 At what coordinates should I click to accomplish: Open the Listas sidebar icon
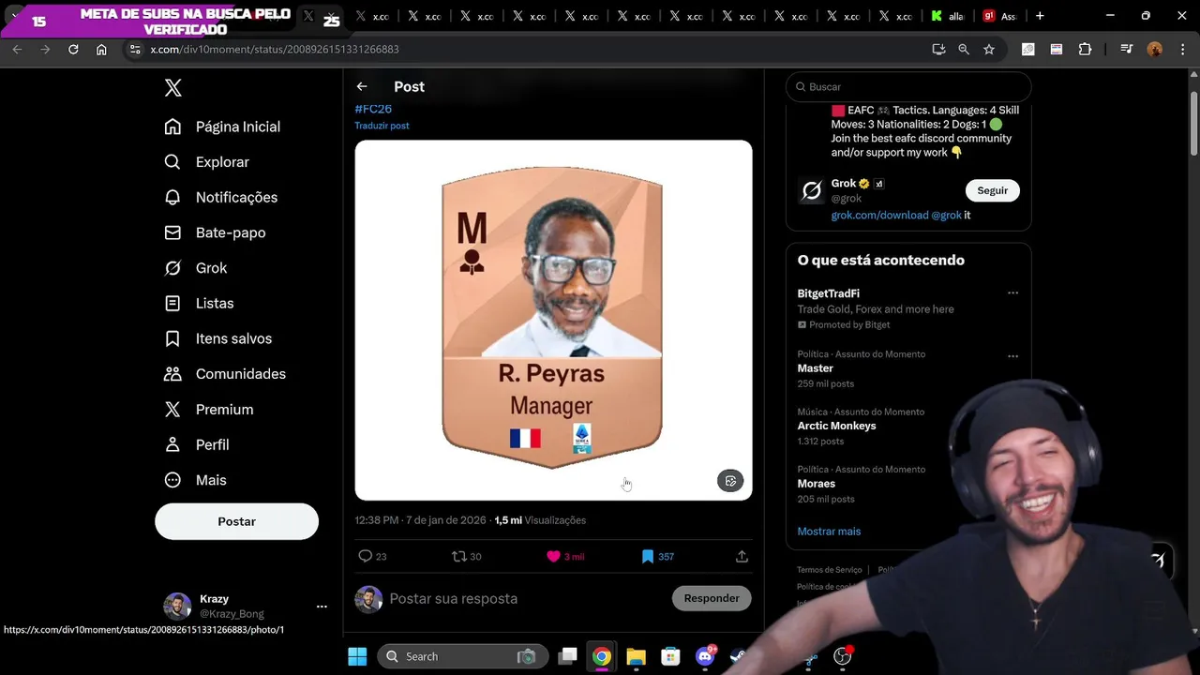(x=172, y=303)
